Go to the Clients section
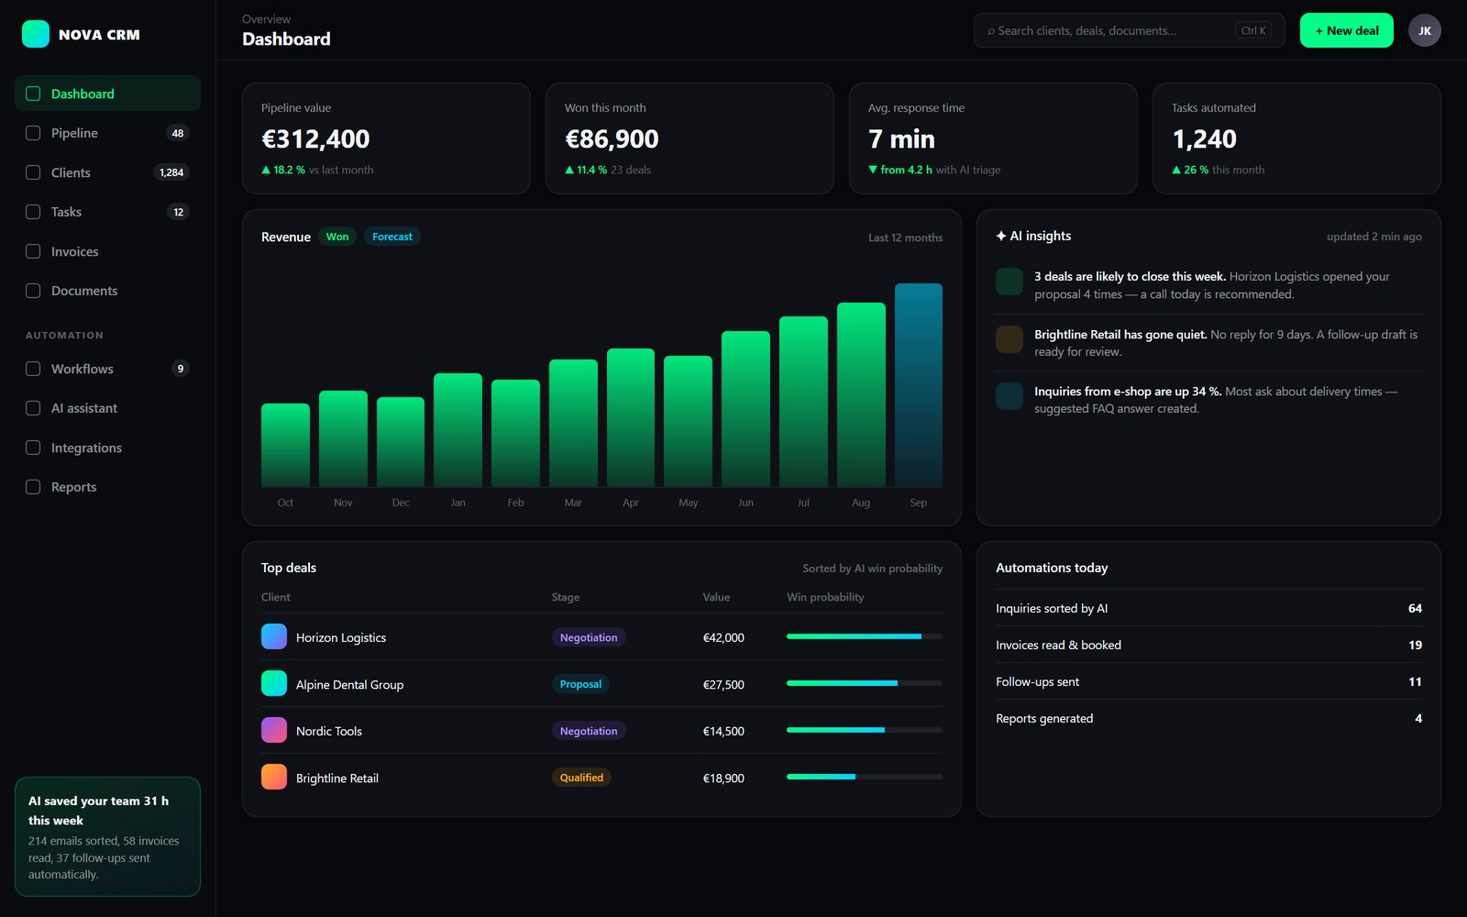 pyautogui.click(x=107, y=172)
